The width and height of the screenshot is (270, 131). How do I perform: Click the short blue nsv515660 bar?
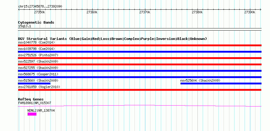(34, 84)
